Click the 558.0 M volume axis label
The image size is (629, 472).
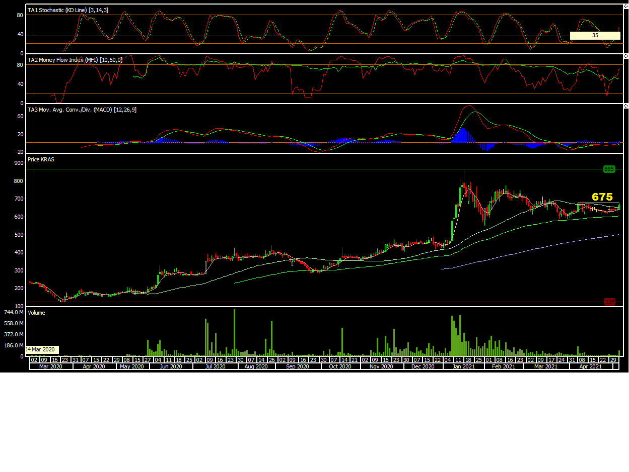click(13, 323)
